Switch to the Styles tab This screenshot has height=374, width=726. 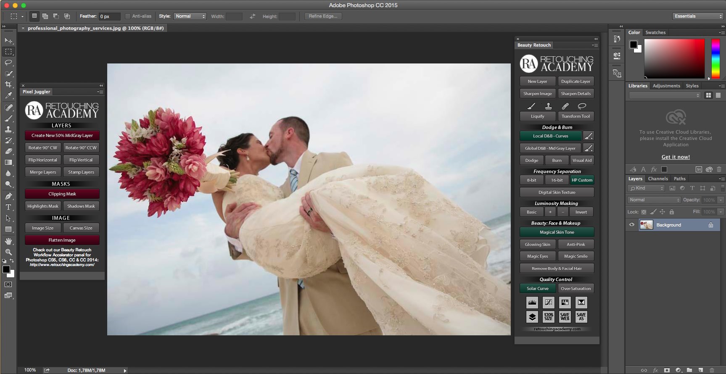pyautogui.click(x=692, y=86)
